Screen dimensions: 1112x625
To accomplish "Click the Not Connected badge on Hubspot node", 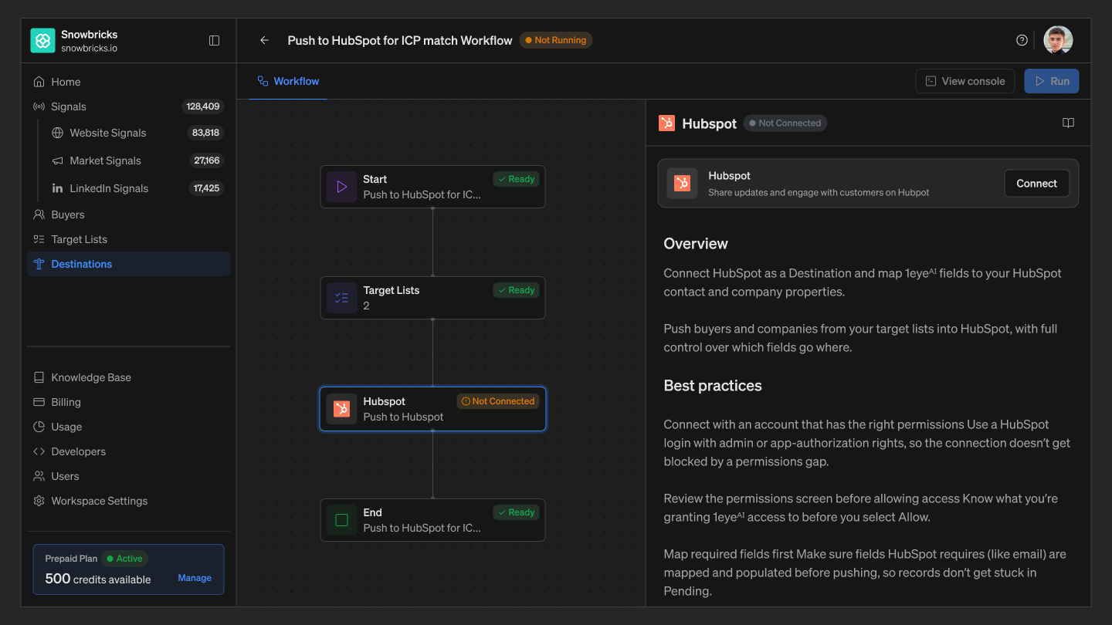I will 498,401.
